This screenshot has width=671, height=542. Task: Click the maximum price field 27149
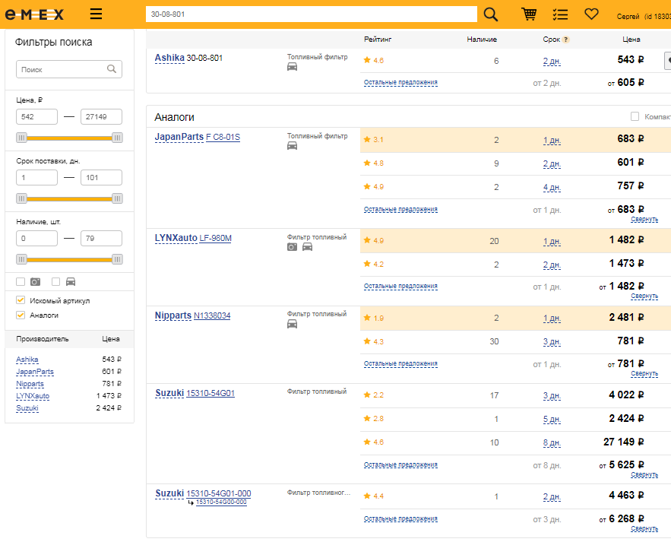[101, 116]
